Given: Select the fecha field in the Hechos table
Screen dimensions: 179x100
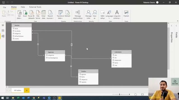Looking at the screenshot, I should [22, 29].
